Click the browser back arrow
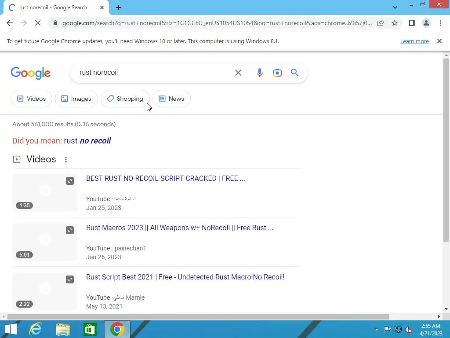This screenshot has width=450, height=338. click(10, 23)
